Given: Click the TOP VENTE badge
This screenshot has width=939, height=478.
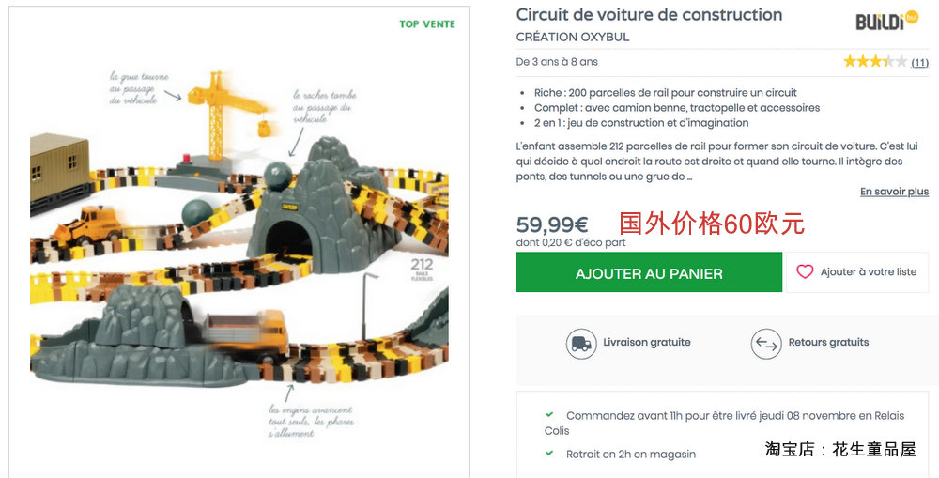Looking at the screenshot, I should coord(427,24).
